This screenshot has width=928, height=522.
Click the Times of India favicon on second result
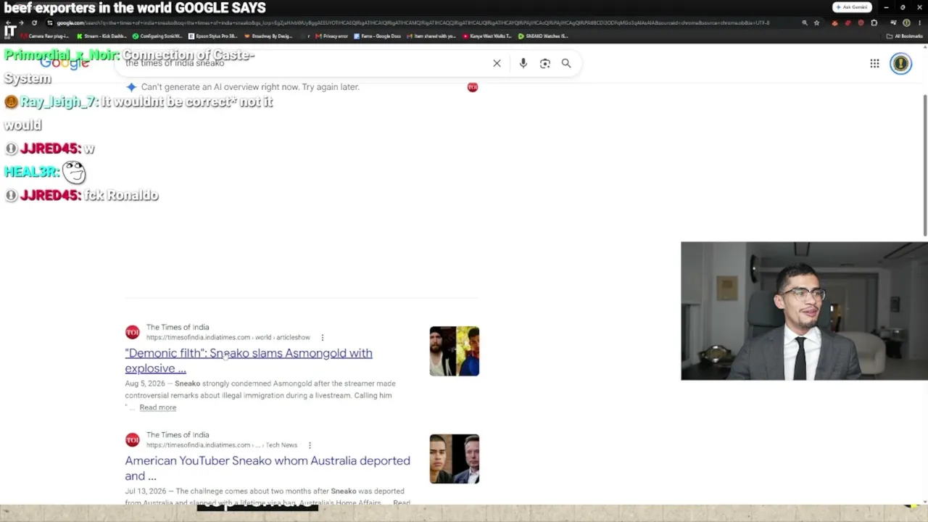click(x=132, y=440)
